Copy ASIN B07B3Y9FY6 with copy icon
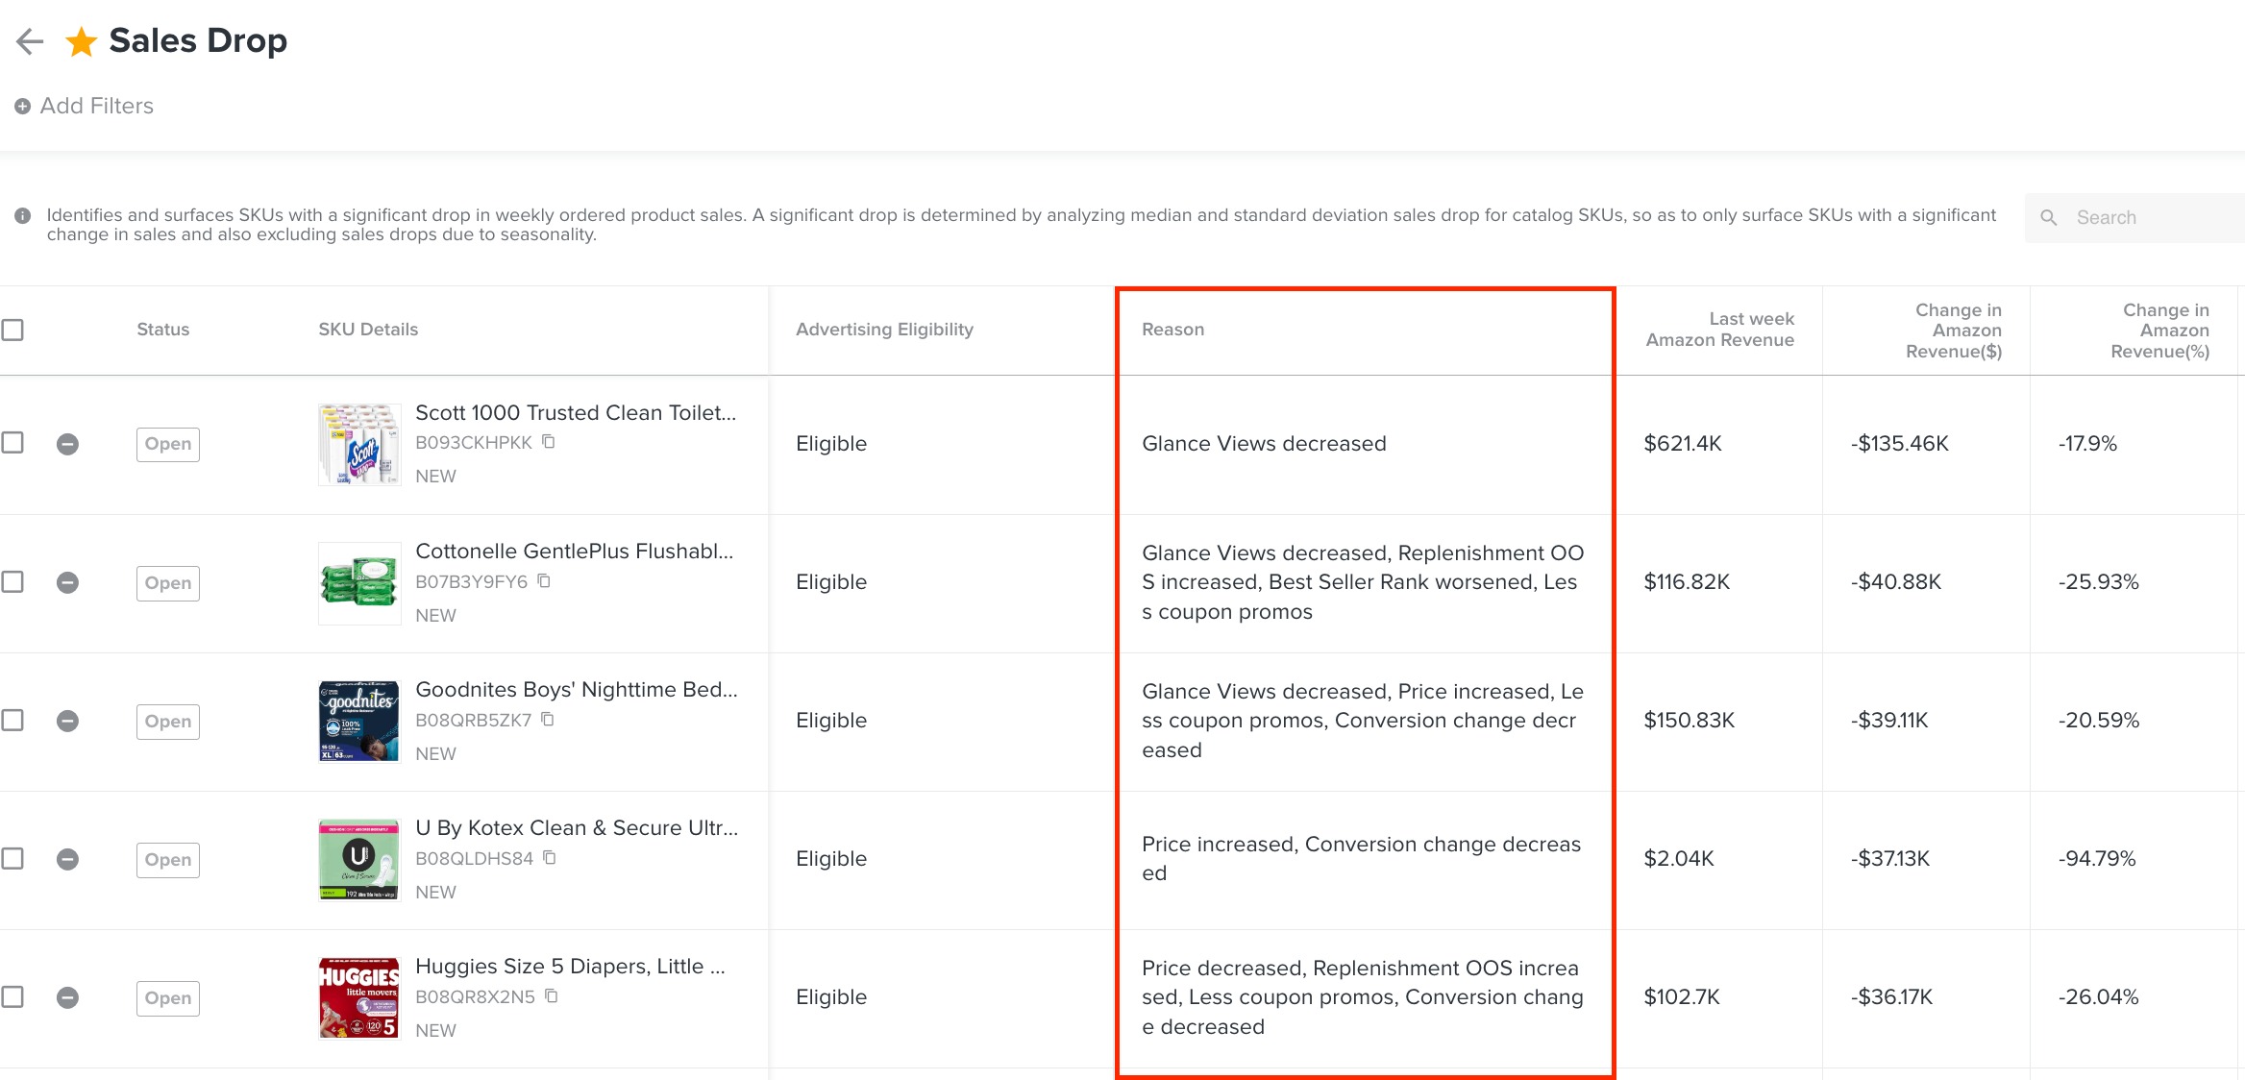Viewport: 2245px width, 1080px height. pos(544,581)
